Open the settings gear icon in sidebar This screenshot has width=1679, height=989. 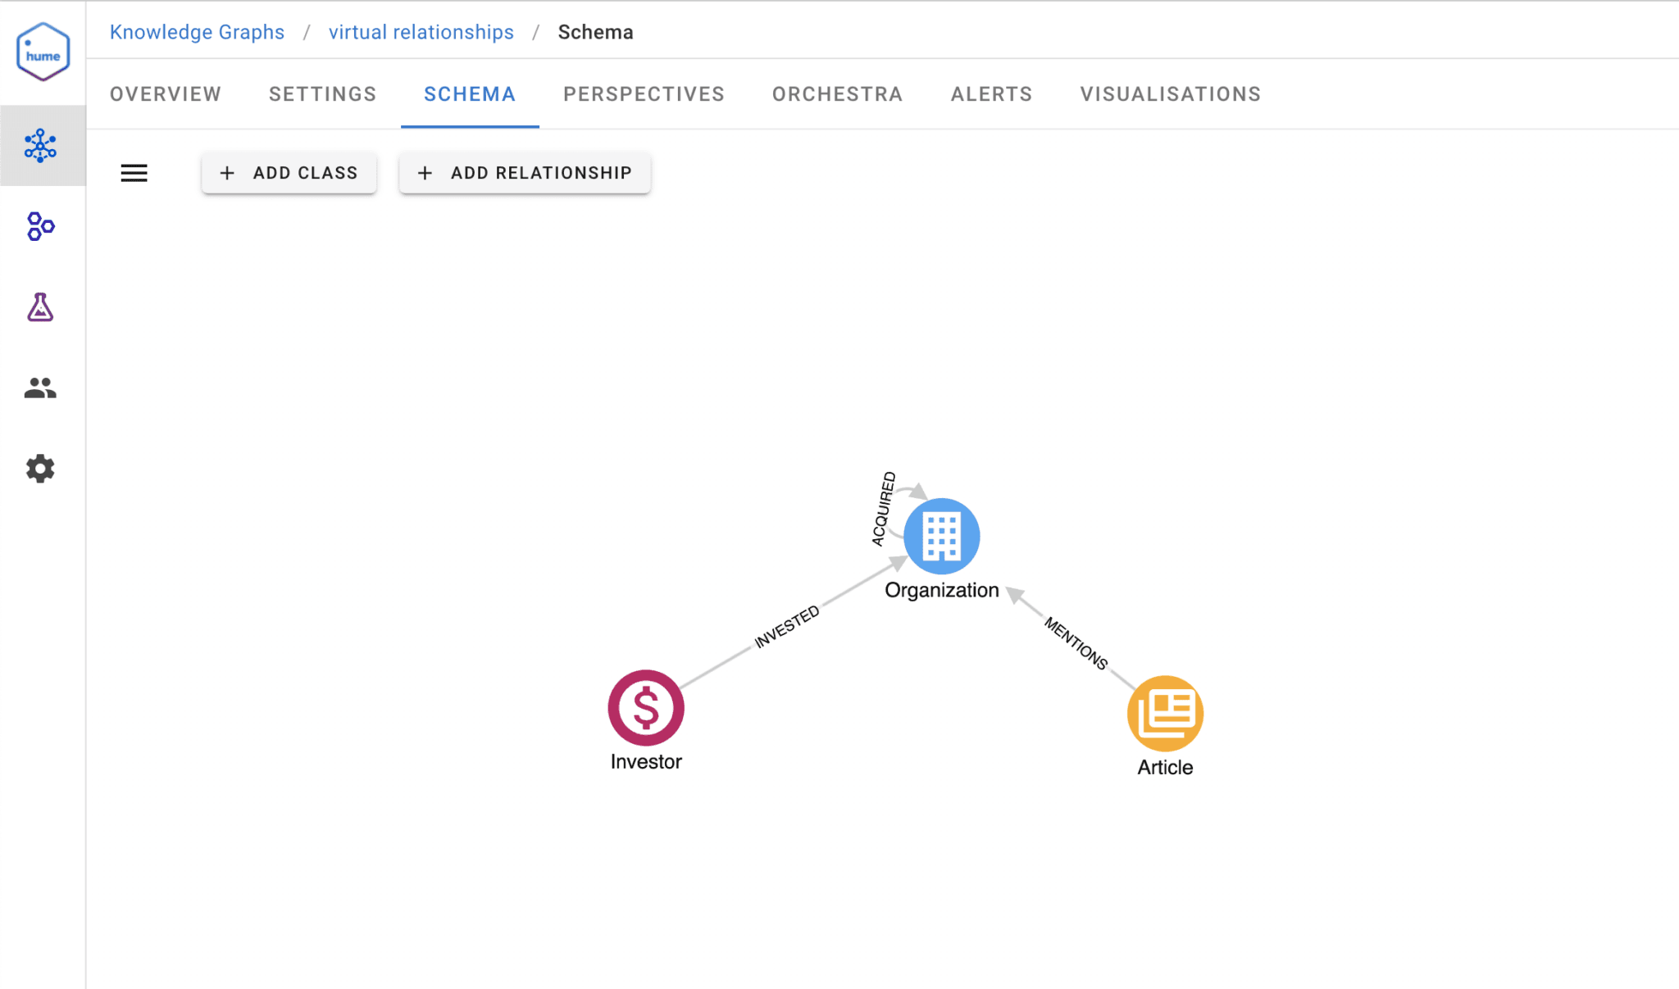(39, 469)
